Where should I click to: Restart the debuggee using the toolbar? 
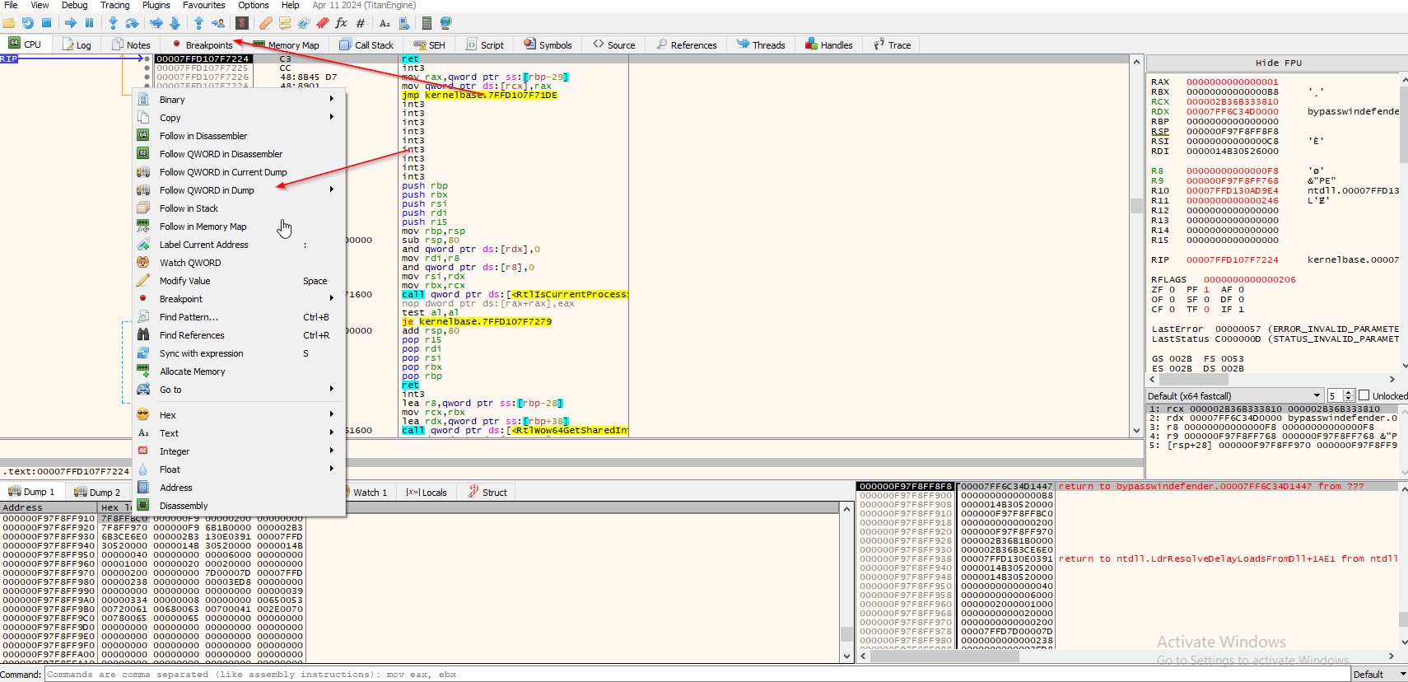click(27, 23)
